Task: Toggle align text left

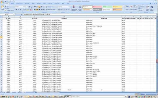Action: click(35, 10)
